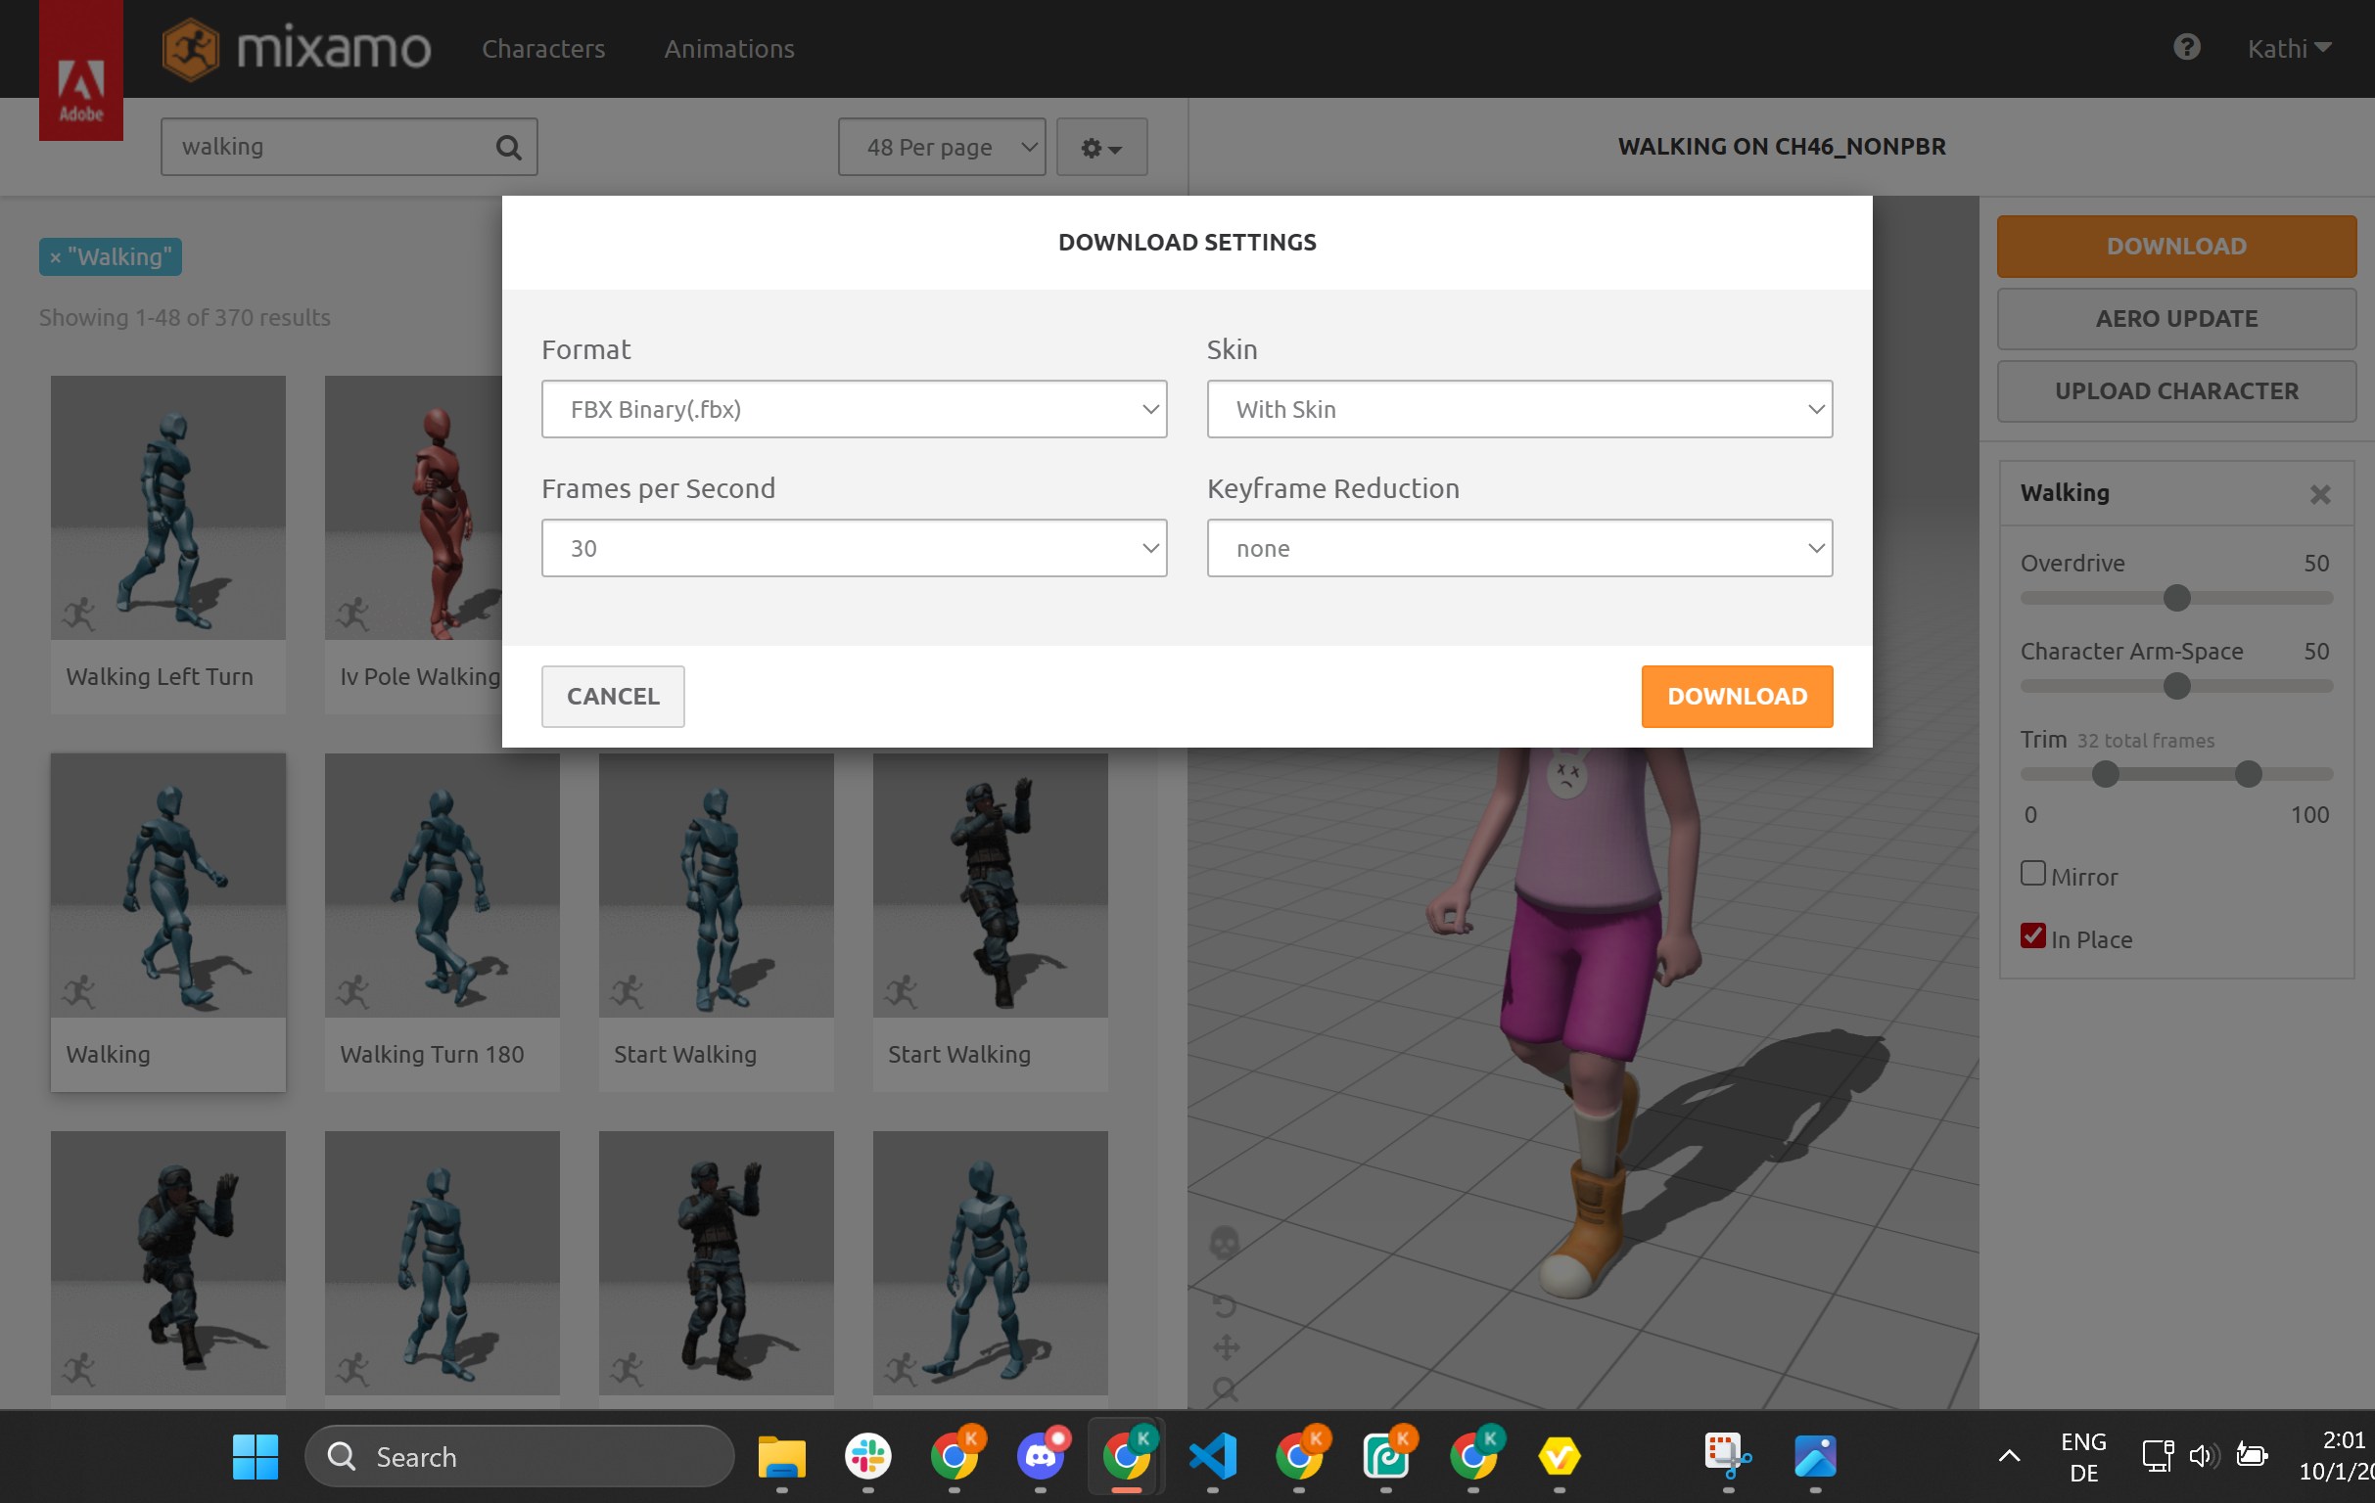
Task: Adjust the Overdrive slider
Action: 2176,598
